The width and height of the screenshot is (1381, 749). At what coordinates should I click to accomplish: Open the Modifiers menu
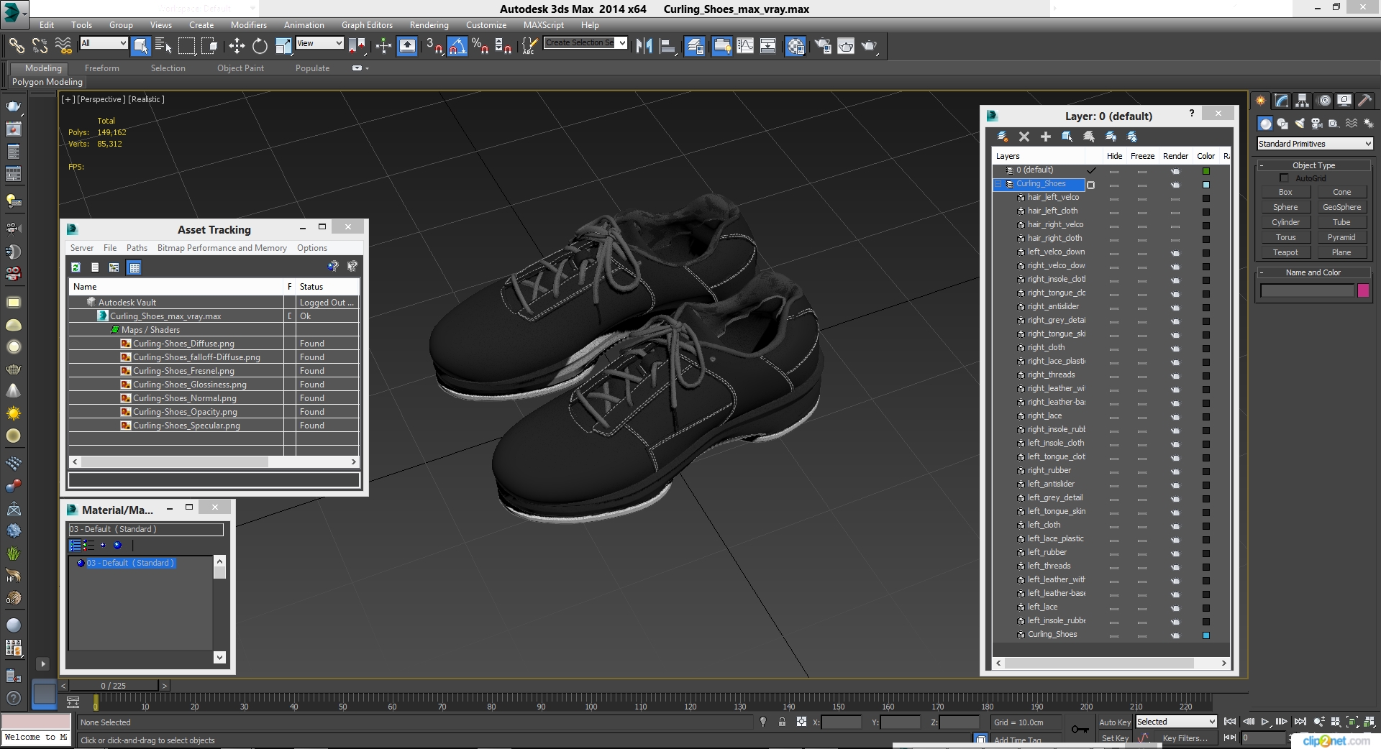248,25
